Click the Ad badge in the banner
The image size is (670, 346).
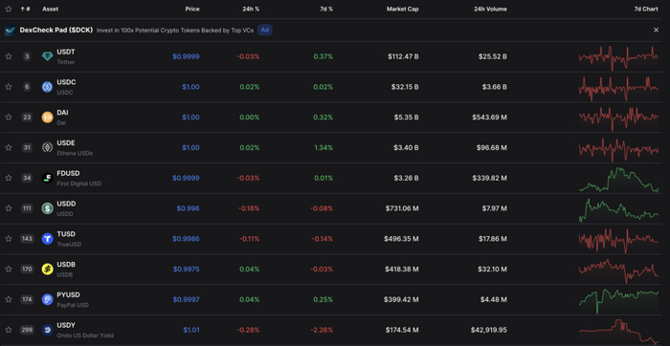click(x=265, y=30)
